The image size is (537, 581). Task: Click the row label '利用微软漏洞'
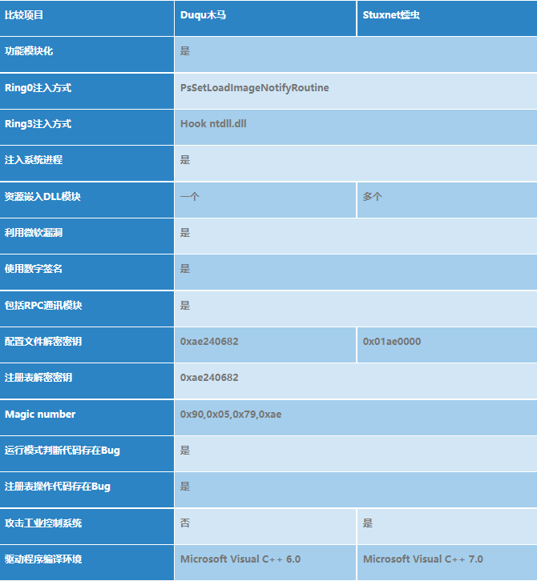(x=34, y=233)
